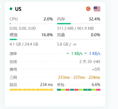Click the 流量 traffic usage bar
The image size is (118, 109).
pyautogui.click(x=79, y=39)
